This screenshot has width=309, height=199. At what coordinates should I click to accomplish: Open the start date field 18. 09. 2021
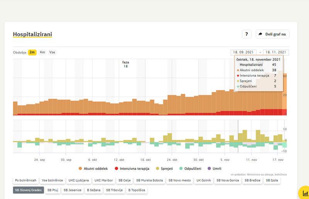[243, 52]
